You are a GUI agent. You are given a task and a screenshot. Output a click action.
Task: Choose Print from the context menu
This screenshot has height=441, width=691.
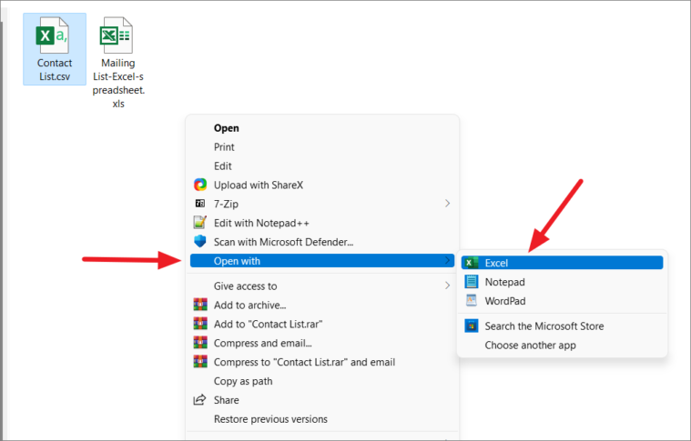[322, 147]
